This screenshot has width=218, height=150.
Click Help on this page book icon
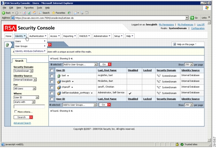pos(174,44)
